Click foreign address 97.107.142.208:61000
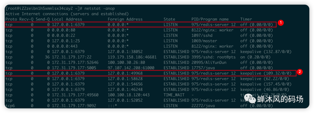The height and width of the screenshot is (113, 314). point(131,68)
